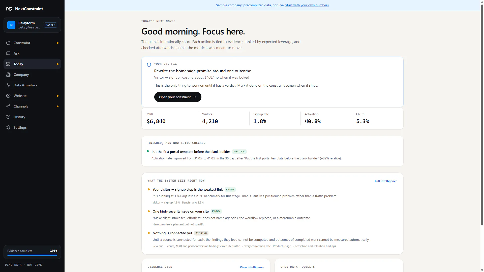The image size is (484, 272).
Task: Click the View intelligence link
Action: tap(252, 267)
